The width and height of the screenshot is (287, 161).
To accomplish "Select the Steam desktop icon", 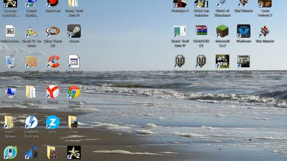I will tap(74, 31).
